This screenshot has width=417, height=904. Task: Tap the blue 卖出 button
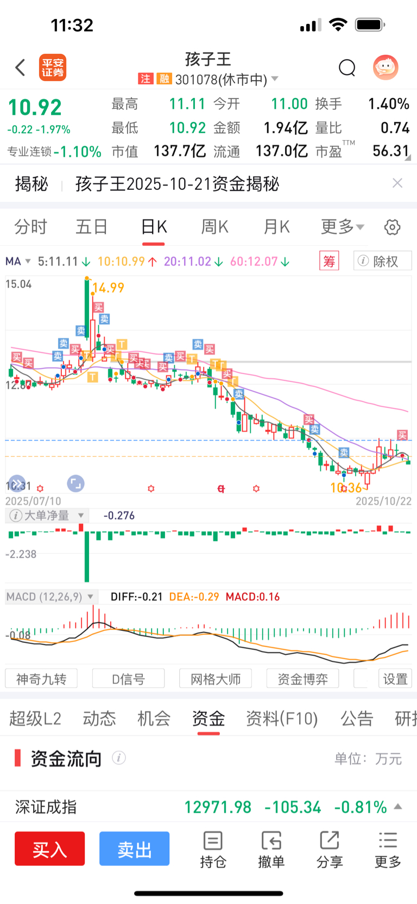[135, 849]
